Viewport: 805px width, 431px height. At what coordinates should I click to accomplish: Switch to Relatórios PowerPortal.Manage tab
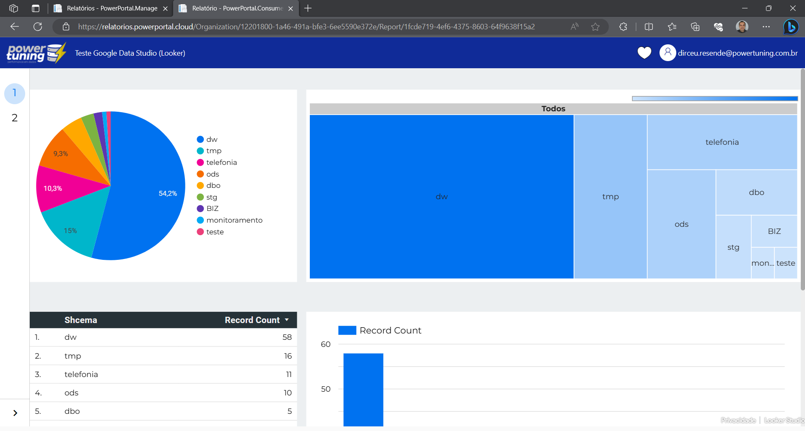click(x=112, y=8)
